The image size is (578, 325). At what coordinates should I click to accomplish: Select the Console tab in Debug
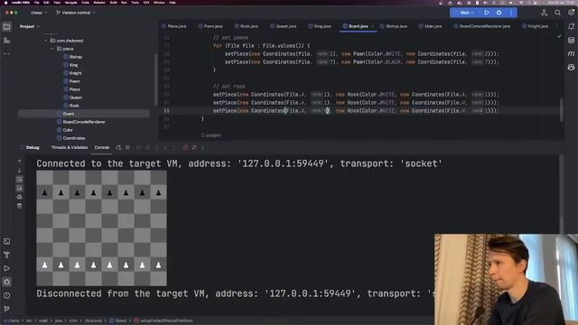tap(102, 148)
